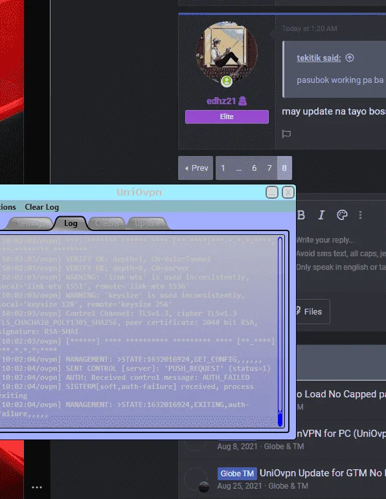386x499 pixels.
Task: Click the Files attach button
Action: 313,311
